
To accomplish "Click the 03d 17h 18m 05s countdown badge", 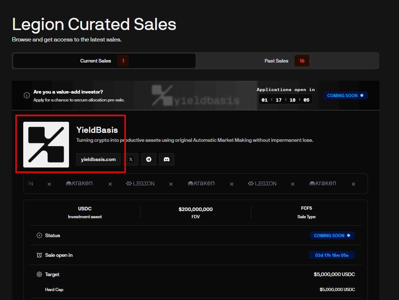I will (331, 255).
